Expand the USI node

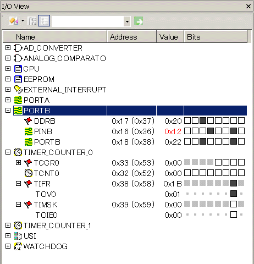(8, 236)
